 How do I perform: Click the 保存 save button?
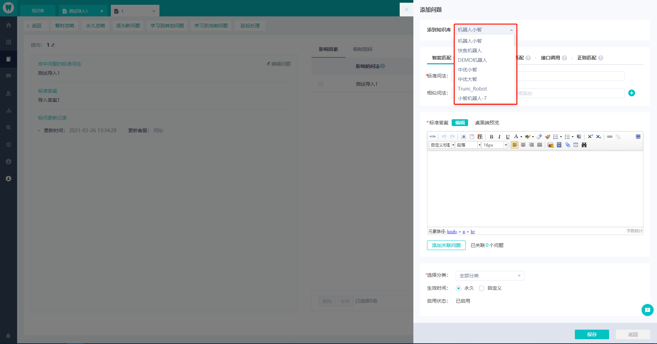point(592,334)
